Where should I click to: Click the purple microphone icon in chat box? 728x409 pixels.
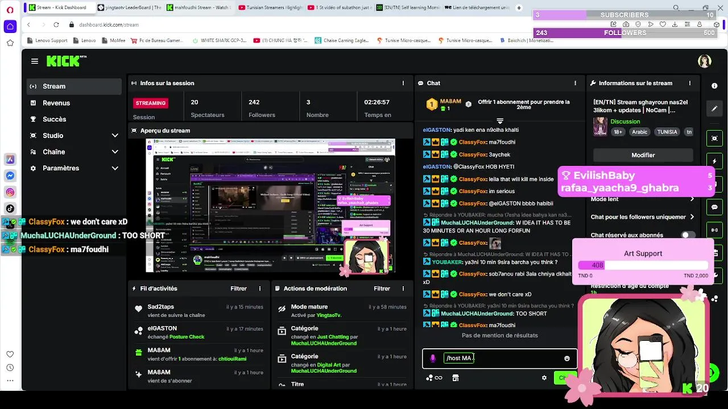[x=433, y=358]
